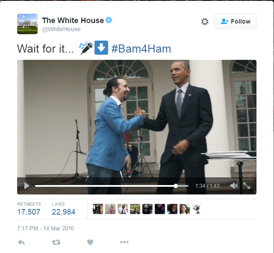
Task: Open the #Bam4Ham hashtag link
Action: 141,49
